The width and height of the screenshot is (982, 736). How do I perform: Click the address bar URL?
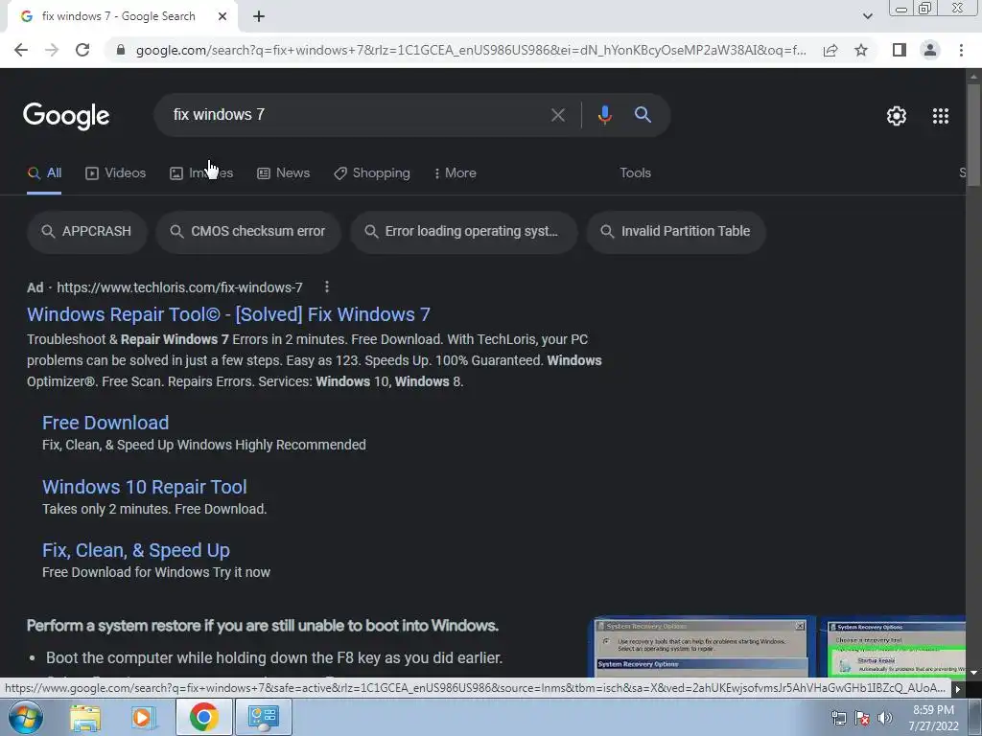click(x=471, y=50)
